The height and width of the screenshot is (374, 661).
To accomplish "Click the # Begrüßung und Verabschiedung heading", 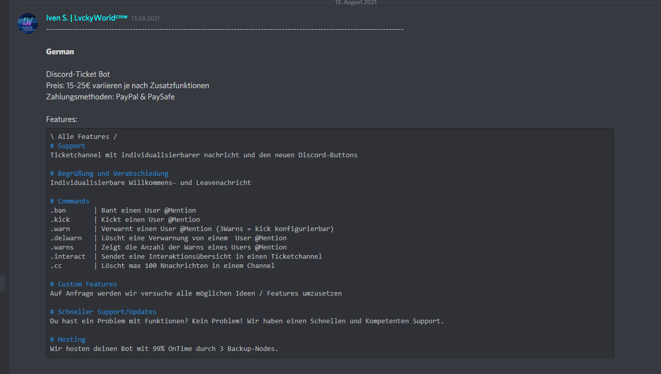I will (x=109, y=174).
